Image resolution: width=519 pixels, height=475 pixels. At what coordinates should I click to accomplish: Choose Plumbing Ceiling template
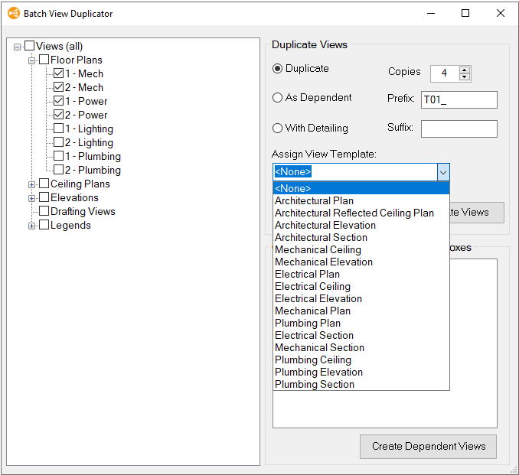coord(361,360)
